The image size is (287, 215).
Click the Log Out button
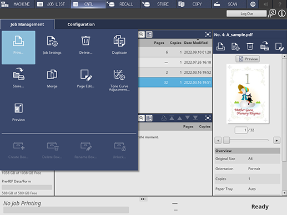click(246, 13)
